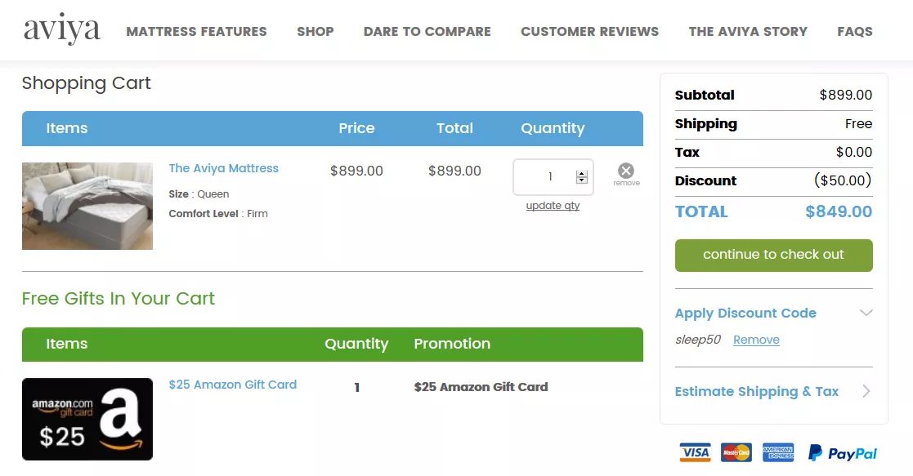The height and width of the screenshot is (476, 913).
Task: Go to Dare To Compare page
Action: coord(427,31)
